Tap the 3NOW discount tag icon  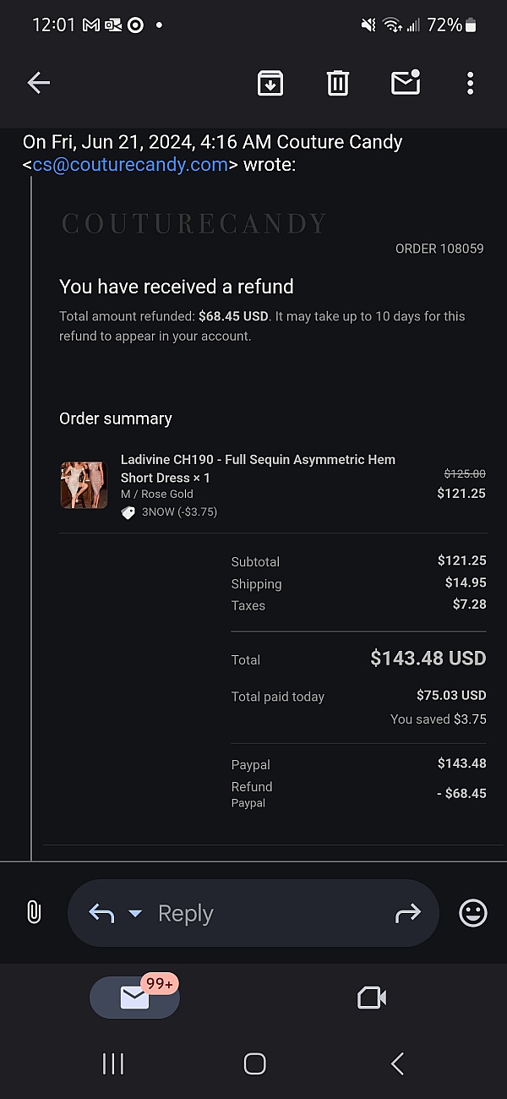(x=128, y=512)
